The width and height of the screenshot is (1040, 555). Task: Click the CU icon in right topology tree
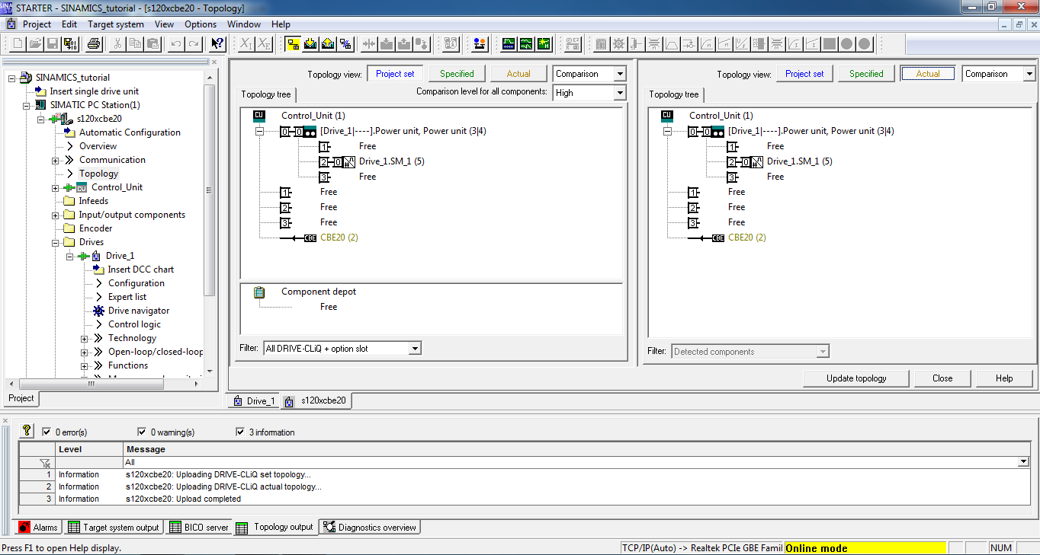pos(667,116)
